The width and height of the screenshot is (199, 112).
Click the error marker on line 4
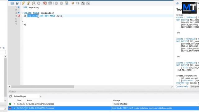click(19, 16)
